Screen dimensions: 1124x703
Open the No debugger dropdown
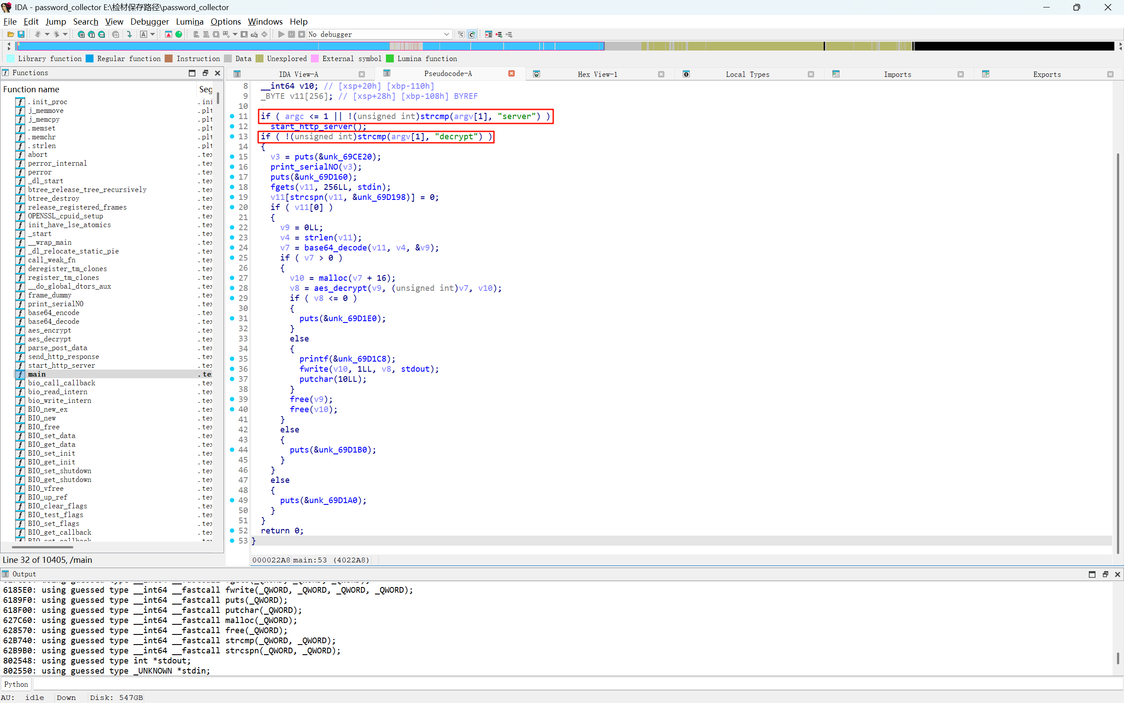[446, 34]
